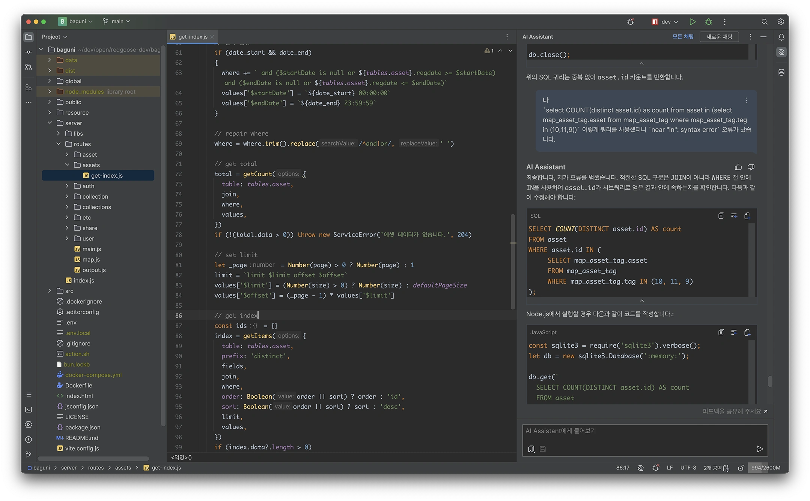Click the debugger bug icon left of dev configuration

631,22
